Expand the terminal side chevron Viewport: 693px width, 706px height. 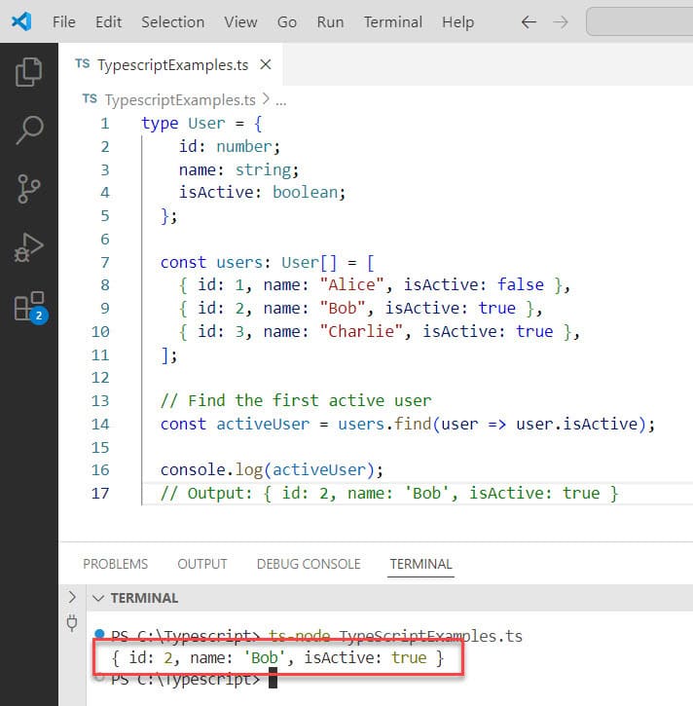tap(72, 597)
